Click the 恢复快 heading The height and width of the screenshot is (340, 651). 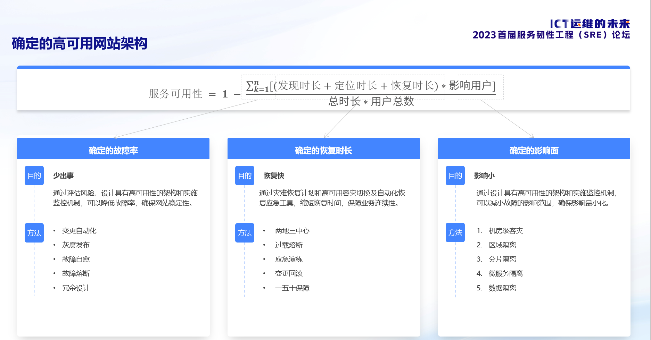pyautogui.click(x=274, y=176)
